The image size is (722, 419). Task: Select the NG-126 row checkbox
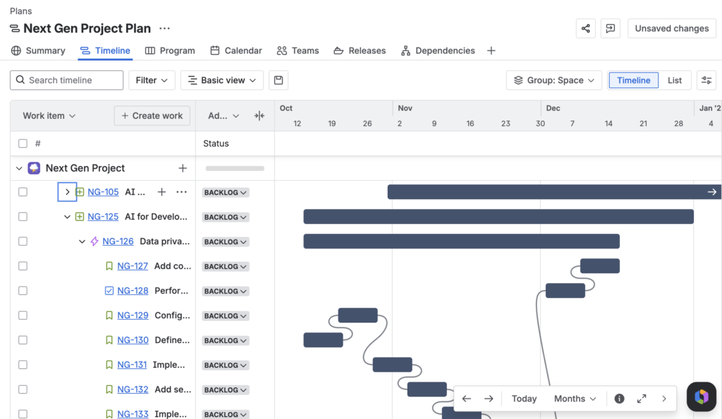point(23,242)
